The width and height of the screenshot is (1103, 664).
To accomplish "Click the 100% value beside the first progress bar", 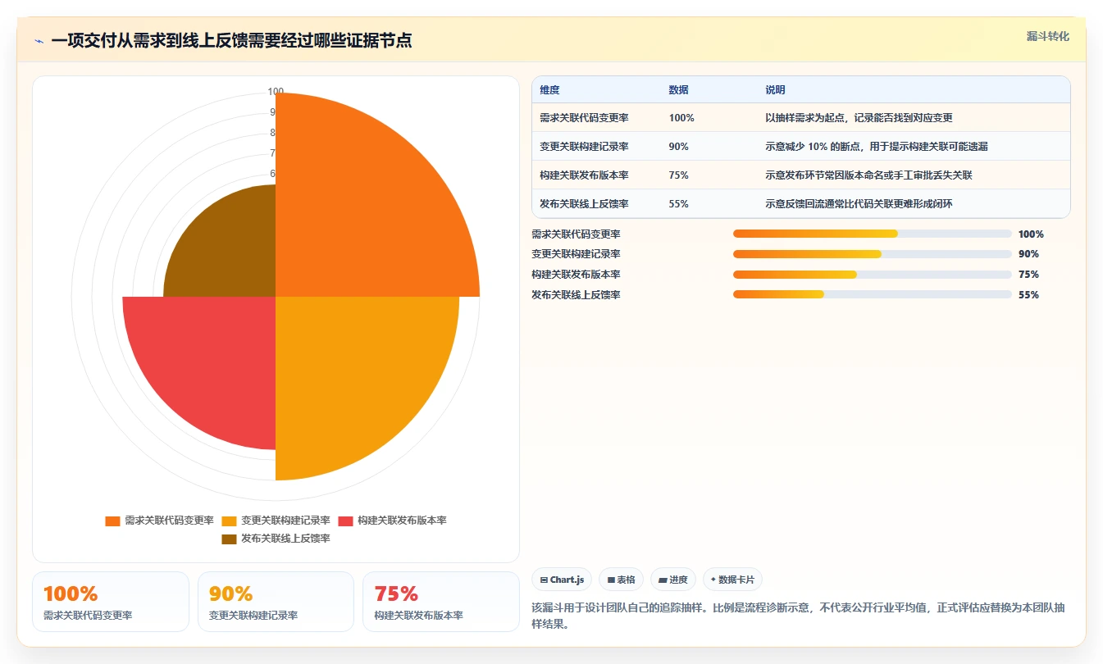I will 1031,234.
